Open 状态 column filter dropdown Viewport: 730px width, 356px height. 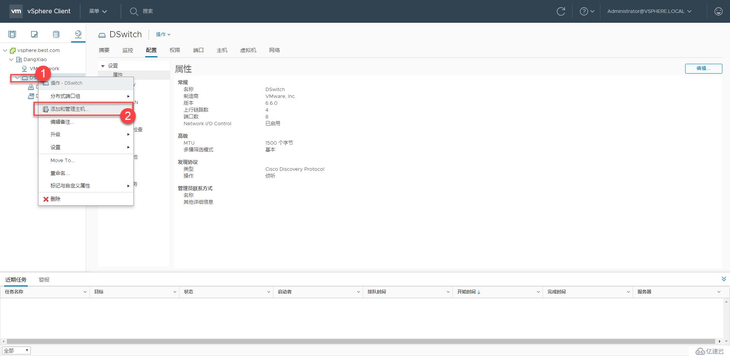tap(268, 292)
